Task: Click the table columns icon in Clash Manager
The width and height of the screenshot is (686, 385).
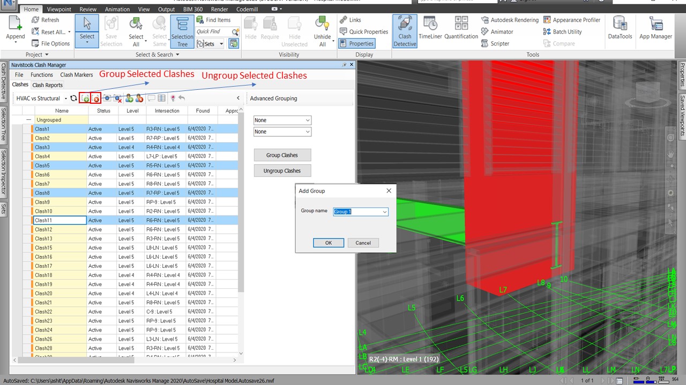Action: (161, 98)
